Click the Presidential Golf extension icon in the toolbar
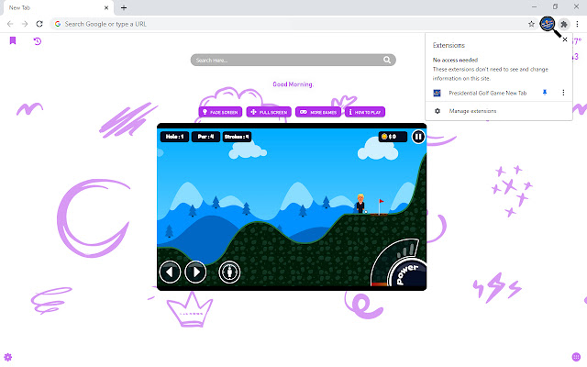587x367 pixels. point(548,24)
